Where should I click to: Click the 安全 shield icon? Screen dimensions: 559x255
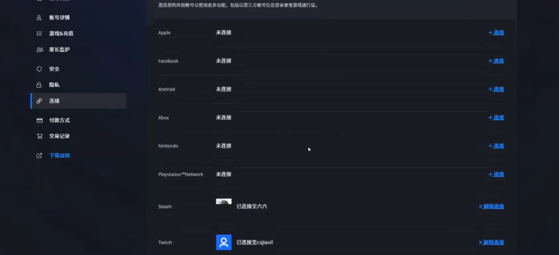coord(39,69)
